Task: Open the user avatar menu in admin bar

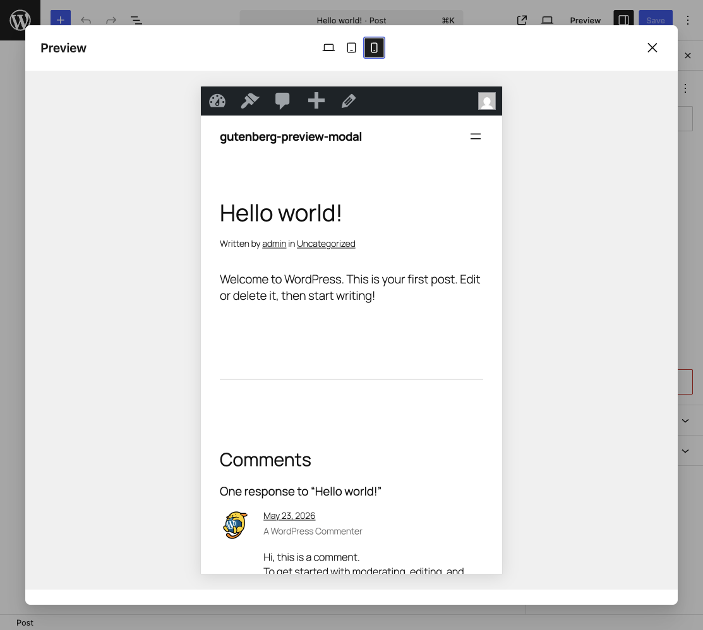Action: 487,101
